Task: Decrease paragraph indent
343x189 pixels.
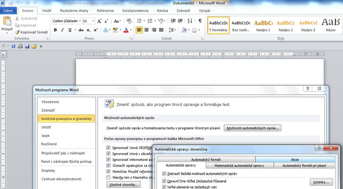Action: coord(173,21)
